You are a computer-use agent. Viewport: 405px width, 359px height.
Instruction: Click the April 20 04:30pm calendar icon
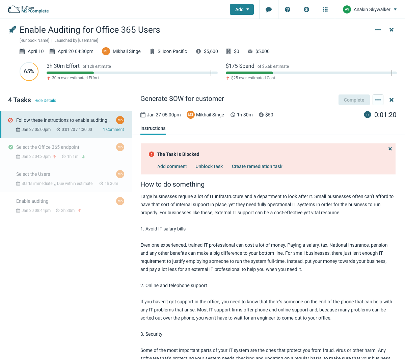[52, 51]
